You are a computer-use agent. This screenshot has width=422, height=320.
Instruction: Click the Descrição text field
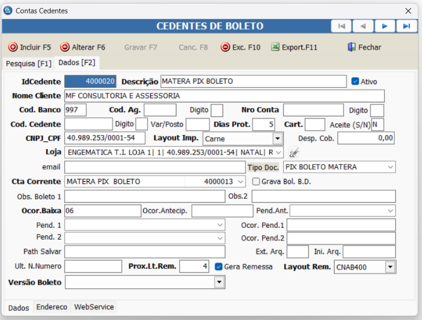click(x=253, y=81)
